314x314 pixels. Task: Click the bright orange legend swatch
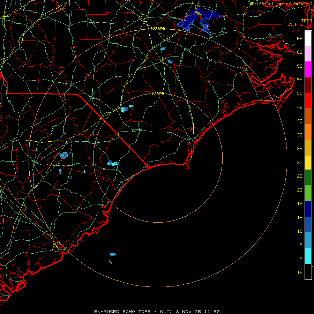coord(308,132)
